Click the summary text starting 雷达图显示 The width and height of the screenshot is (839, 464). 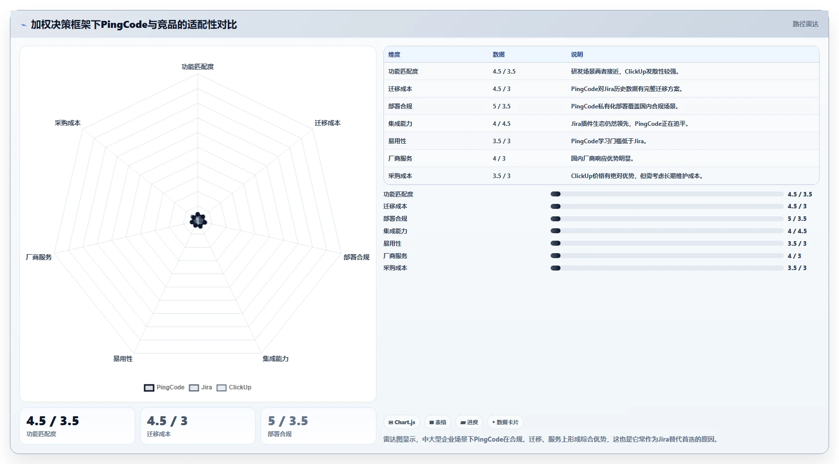(x=551, y=439)
